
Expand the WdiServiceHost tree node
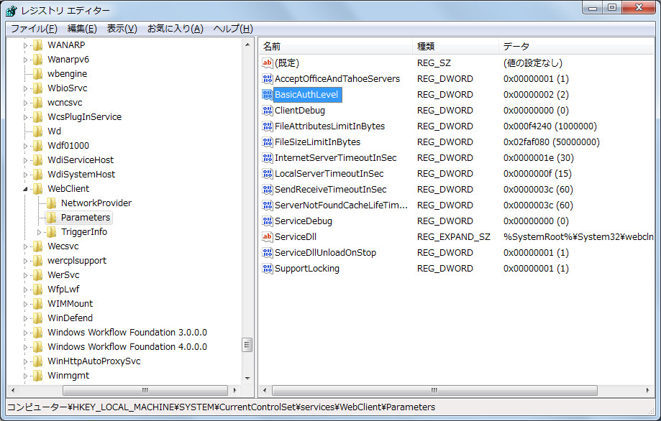pyautogui.click(x=25, y=160)
